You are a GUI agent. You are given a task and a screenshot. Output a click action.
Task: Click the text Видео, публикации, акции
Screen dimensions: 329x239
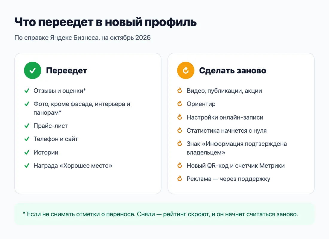pos(224,91)
